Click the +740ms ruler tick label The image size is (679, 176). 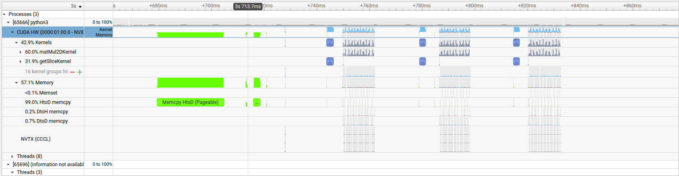(316, 6)
